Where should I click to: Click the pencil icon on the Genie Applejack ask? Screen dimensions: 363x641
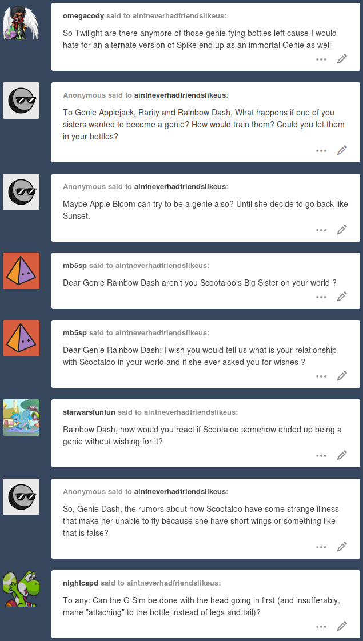point(342,150)
